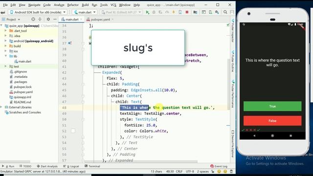Screen dimensions: 313x176
Task: Close the main.dart editor tab
Action: coord(81,20)
